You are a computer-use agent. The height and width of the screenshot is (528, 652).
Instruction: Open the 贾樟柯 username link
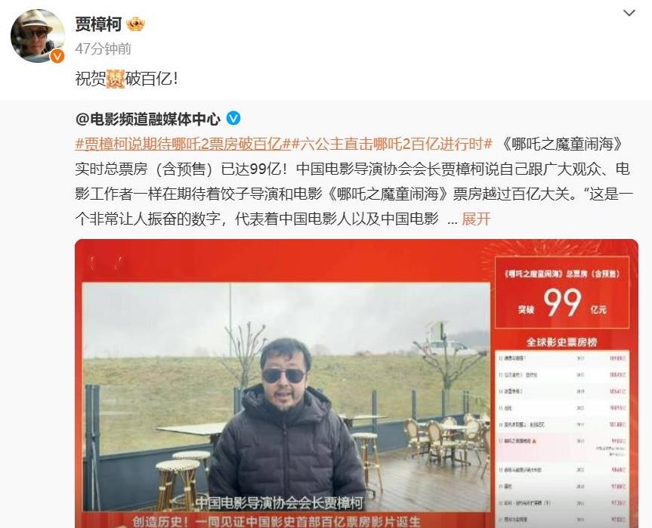[x=98, y=24]
